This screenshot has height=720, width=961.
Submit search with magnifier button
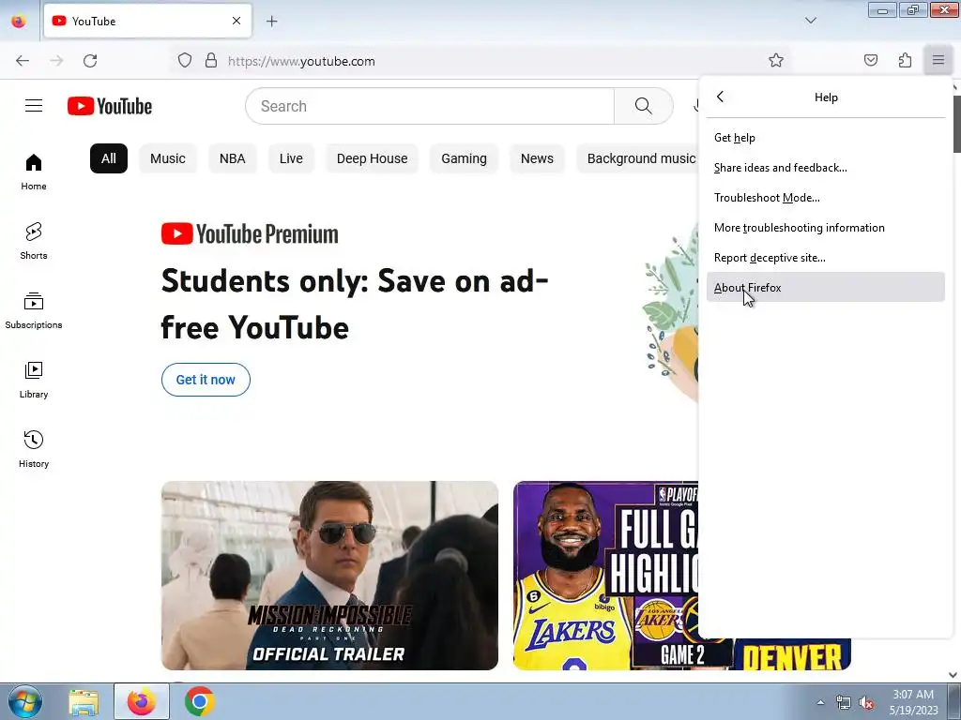point(644,106)
